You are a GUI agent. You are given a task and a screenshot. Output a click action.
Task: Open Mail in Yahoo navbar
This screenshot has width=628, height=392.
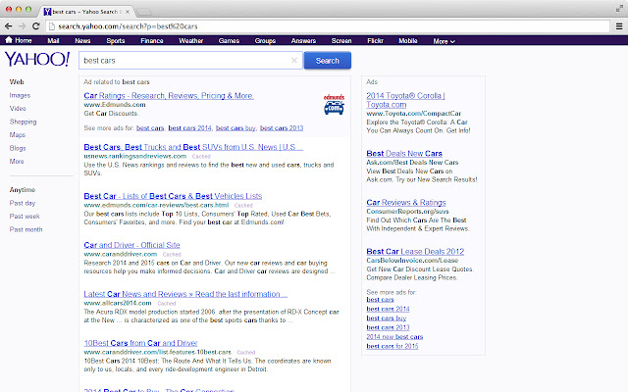[53, 41]
